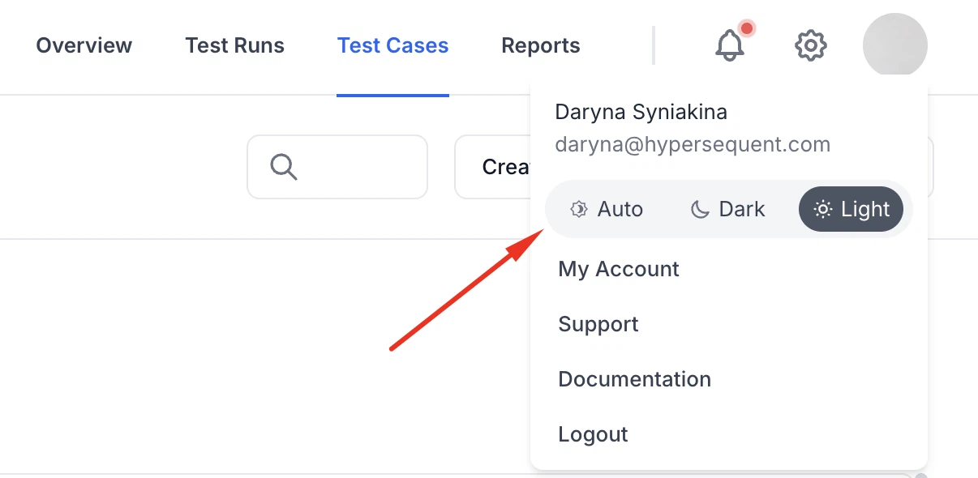Click the red notification dot
The image size is (978, 478).
point(747,28)
